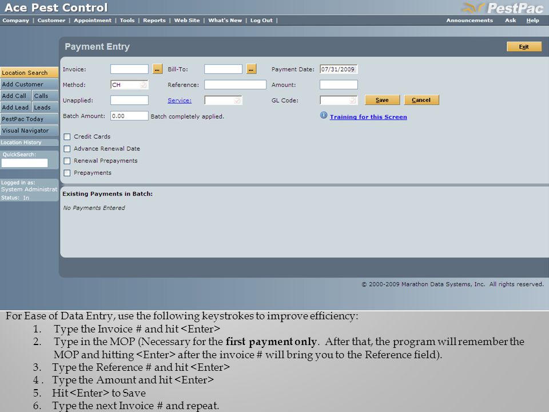Click the 'No Payments Entered' text
The height and width of the screenshot is (412, 549).
pyautogui.click(x=94, y=208)
